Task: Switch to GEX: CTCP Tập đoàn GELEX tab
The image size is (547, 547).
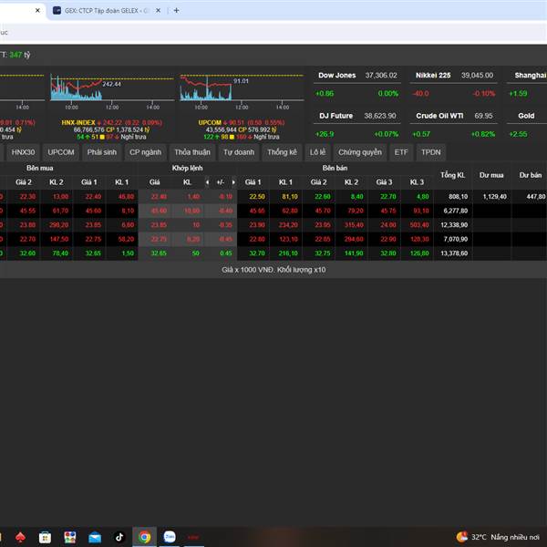Action: point(106,10)
